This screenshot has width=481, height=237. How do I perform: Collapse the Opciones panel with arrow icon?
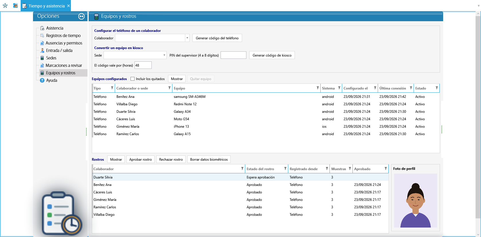click(81, 16)
